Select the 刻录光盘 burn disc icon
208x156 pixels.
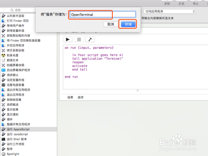tap(3, 55)
